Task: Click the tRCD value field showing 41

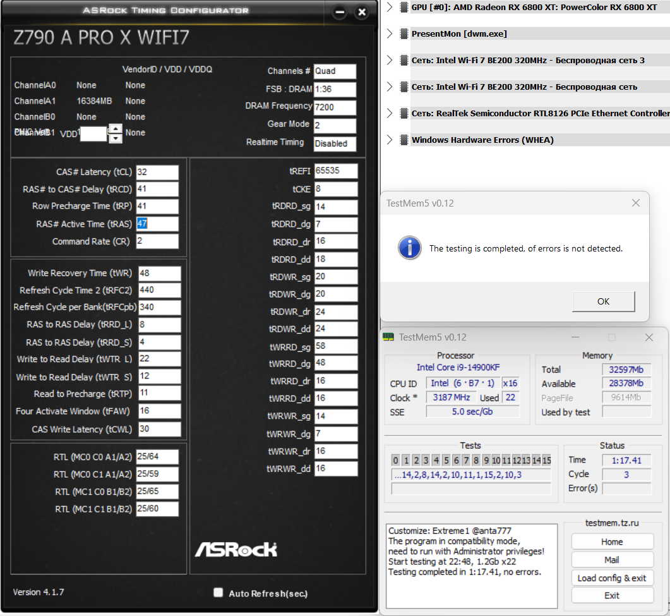Action: pyautogui.click(x=157, y=189)
